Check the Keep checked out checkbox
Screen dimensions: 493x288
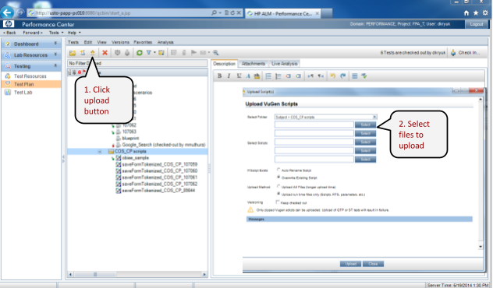278,202
